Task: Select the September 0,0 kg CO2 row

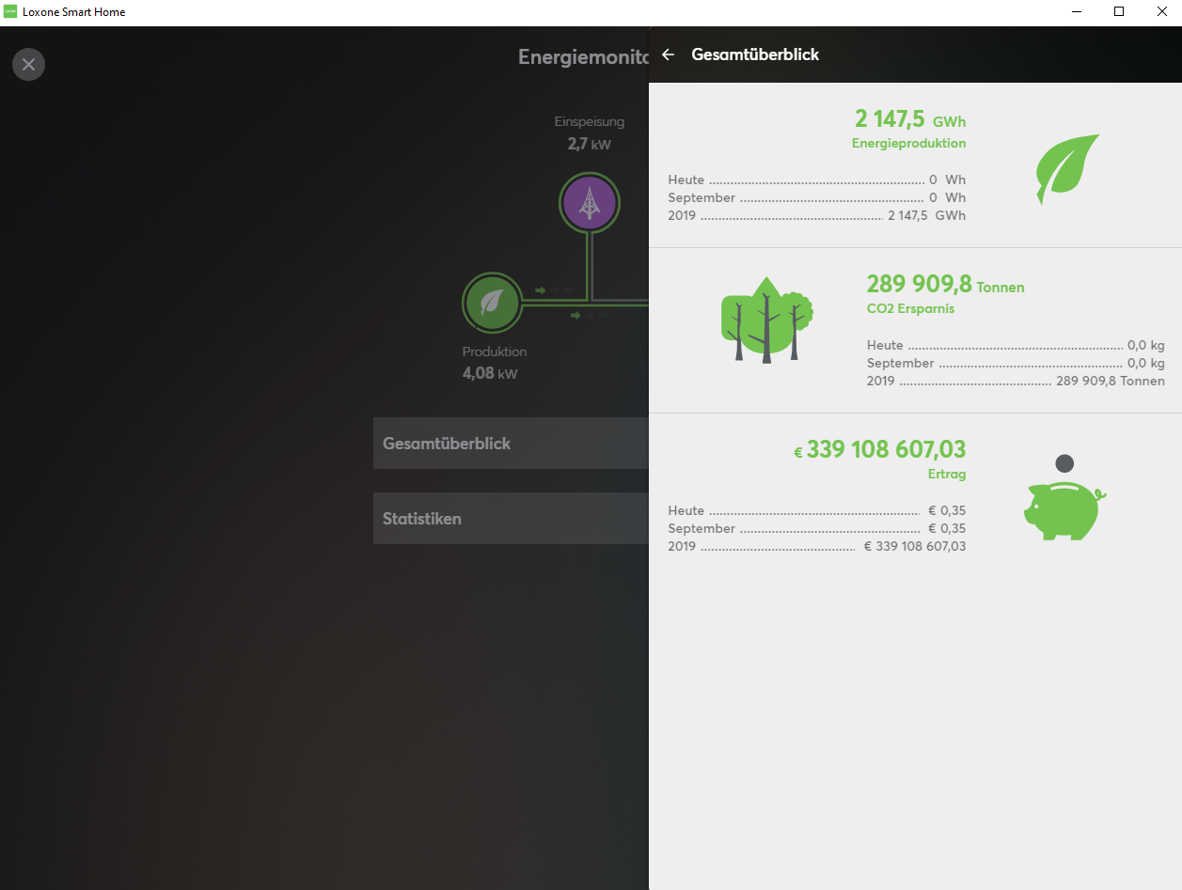Action: point(1016,363)
